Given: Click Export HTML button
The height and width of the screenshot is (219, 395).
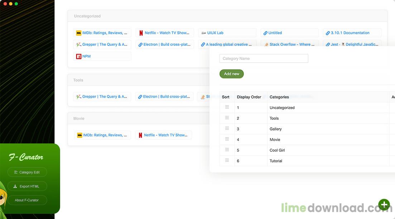Looking at the screenshot, I should click(x=27, y=186).
